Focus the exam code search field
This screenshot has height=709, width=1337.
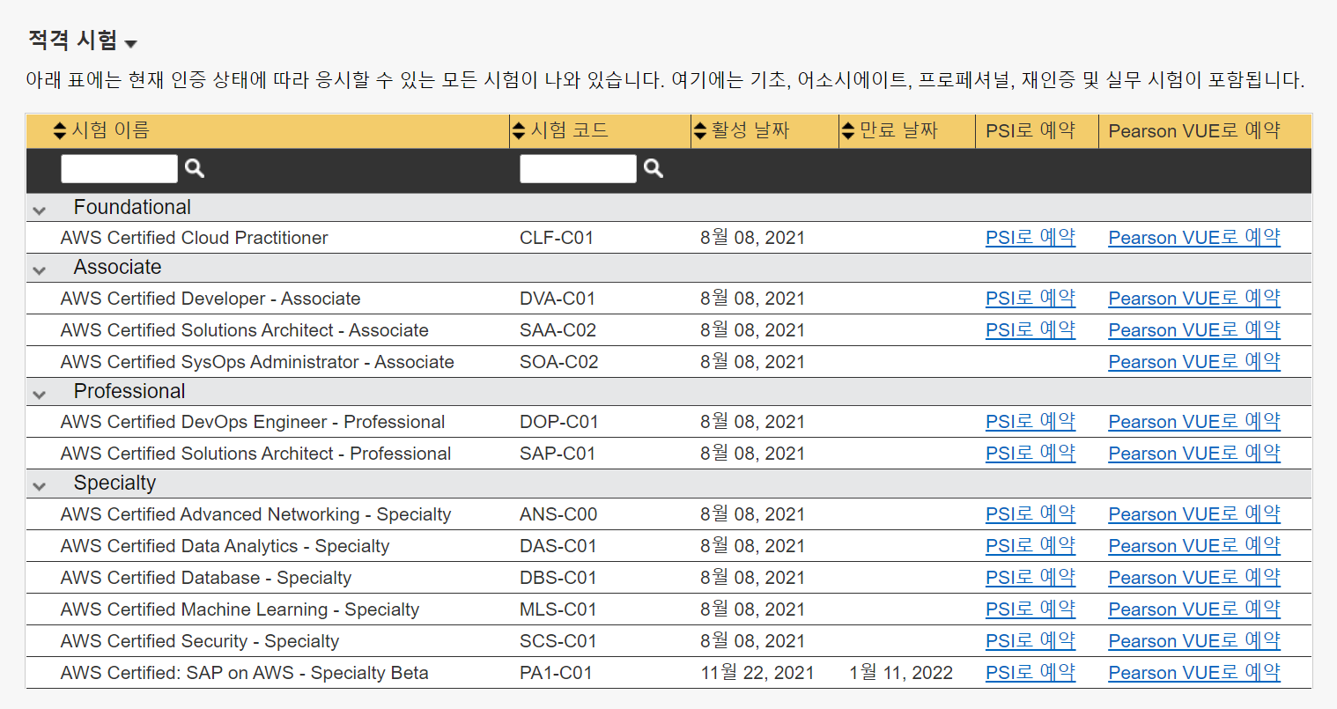coord(578,168)
